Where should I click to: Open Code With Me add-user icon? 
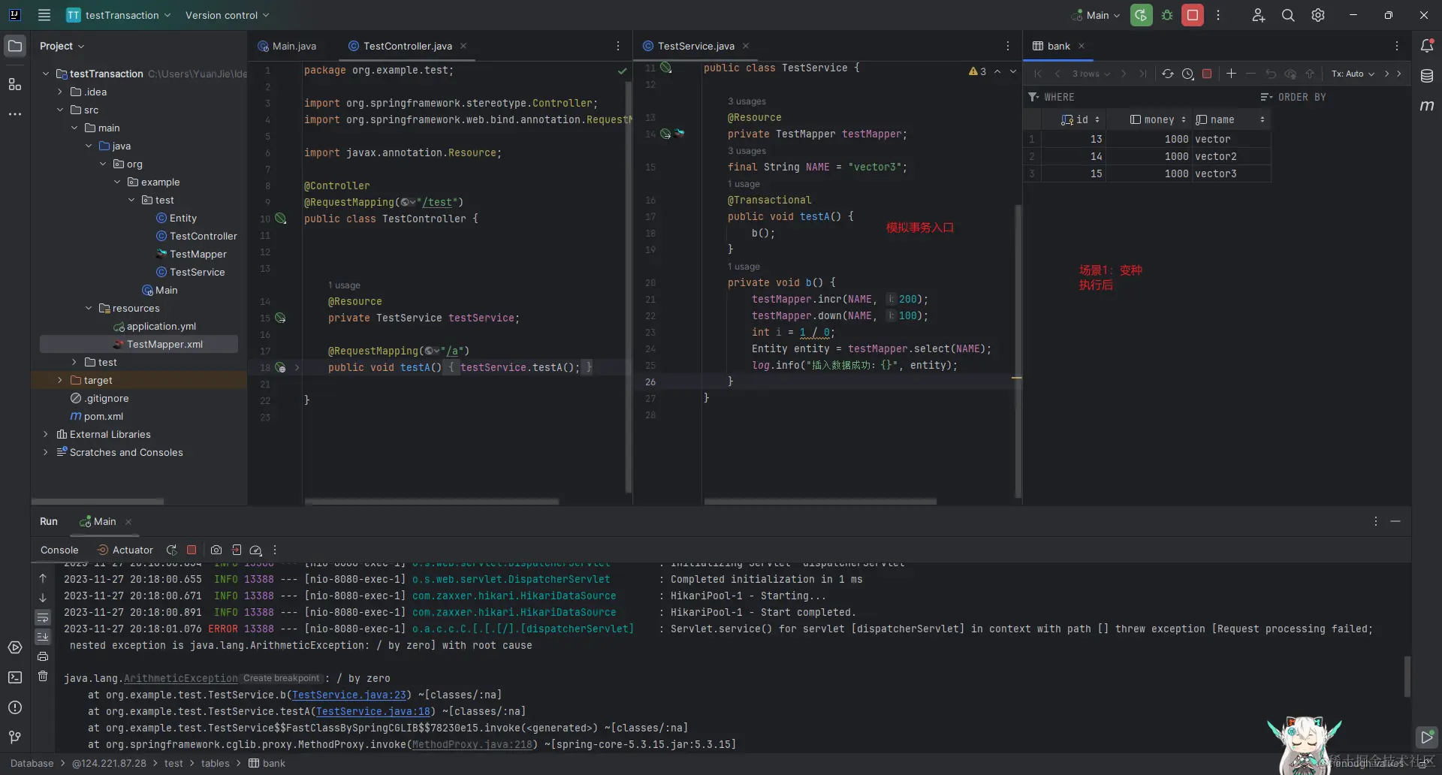pos(1259,15)
